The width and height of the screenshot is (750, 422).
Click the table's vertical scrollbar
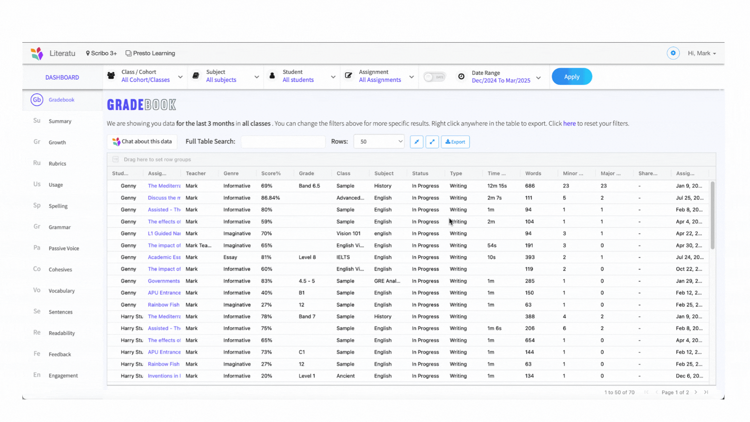[712, 215]
